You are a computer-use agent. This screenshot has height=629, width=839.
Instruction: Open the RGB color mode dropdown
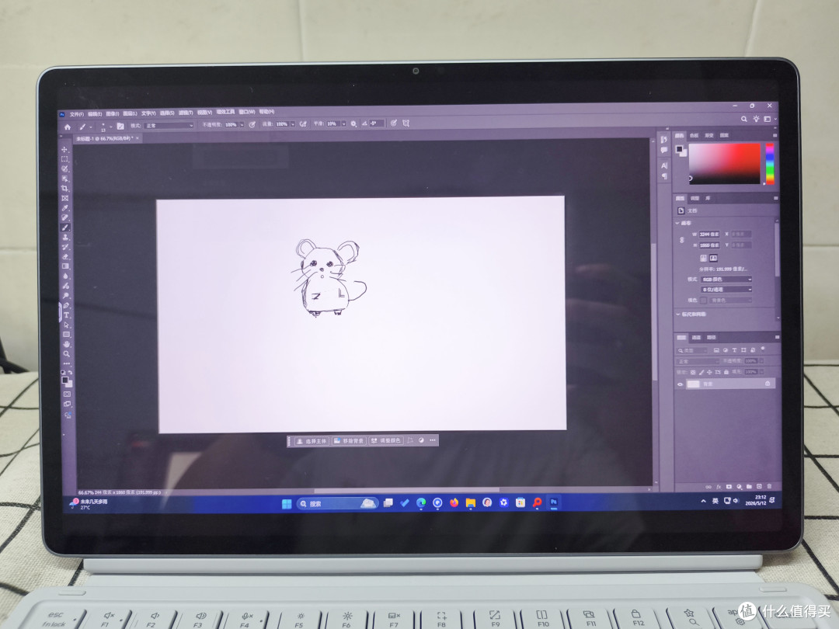726,280
